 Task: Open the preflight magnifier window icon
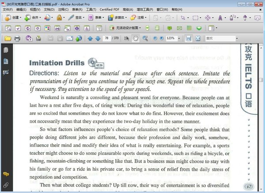pyautogui.click(x=8, y=28)
